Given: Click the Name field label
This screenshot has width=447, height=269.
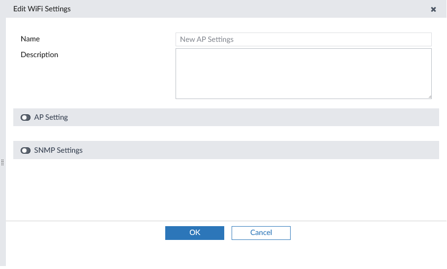Looking at the screenshot, I should [x=30, y=39].
